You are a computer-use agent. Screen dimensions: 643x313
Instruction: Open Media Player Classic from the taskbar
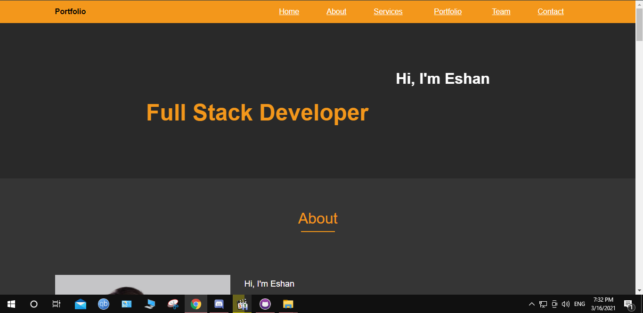[242, 304]
